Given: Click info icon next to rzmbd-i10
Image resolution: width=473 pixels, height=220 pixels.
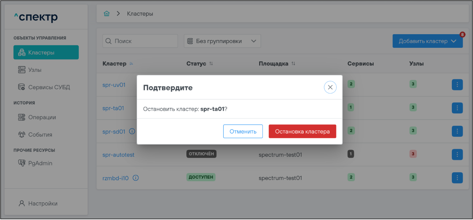Looking at the screenshot, I should coord(136,178).
